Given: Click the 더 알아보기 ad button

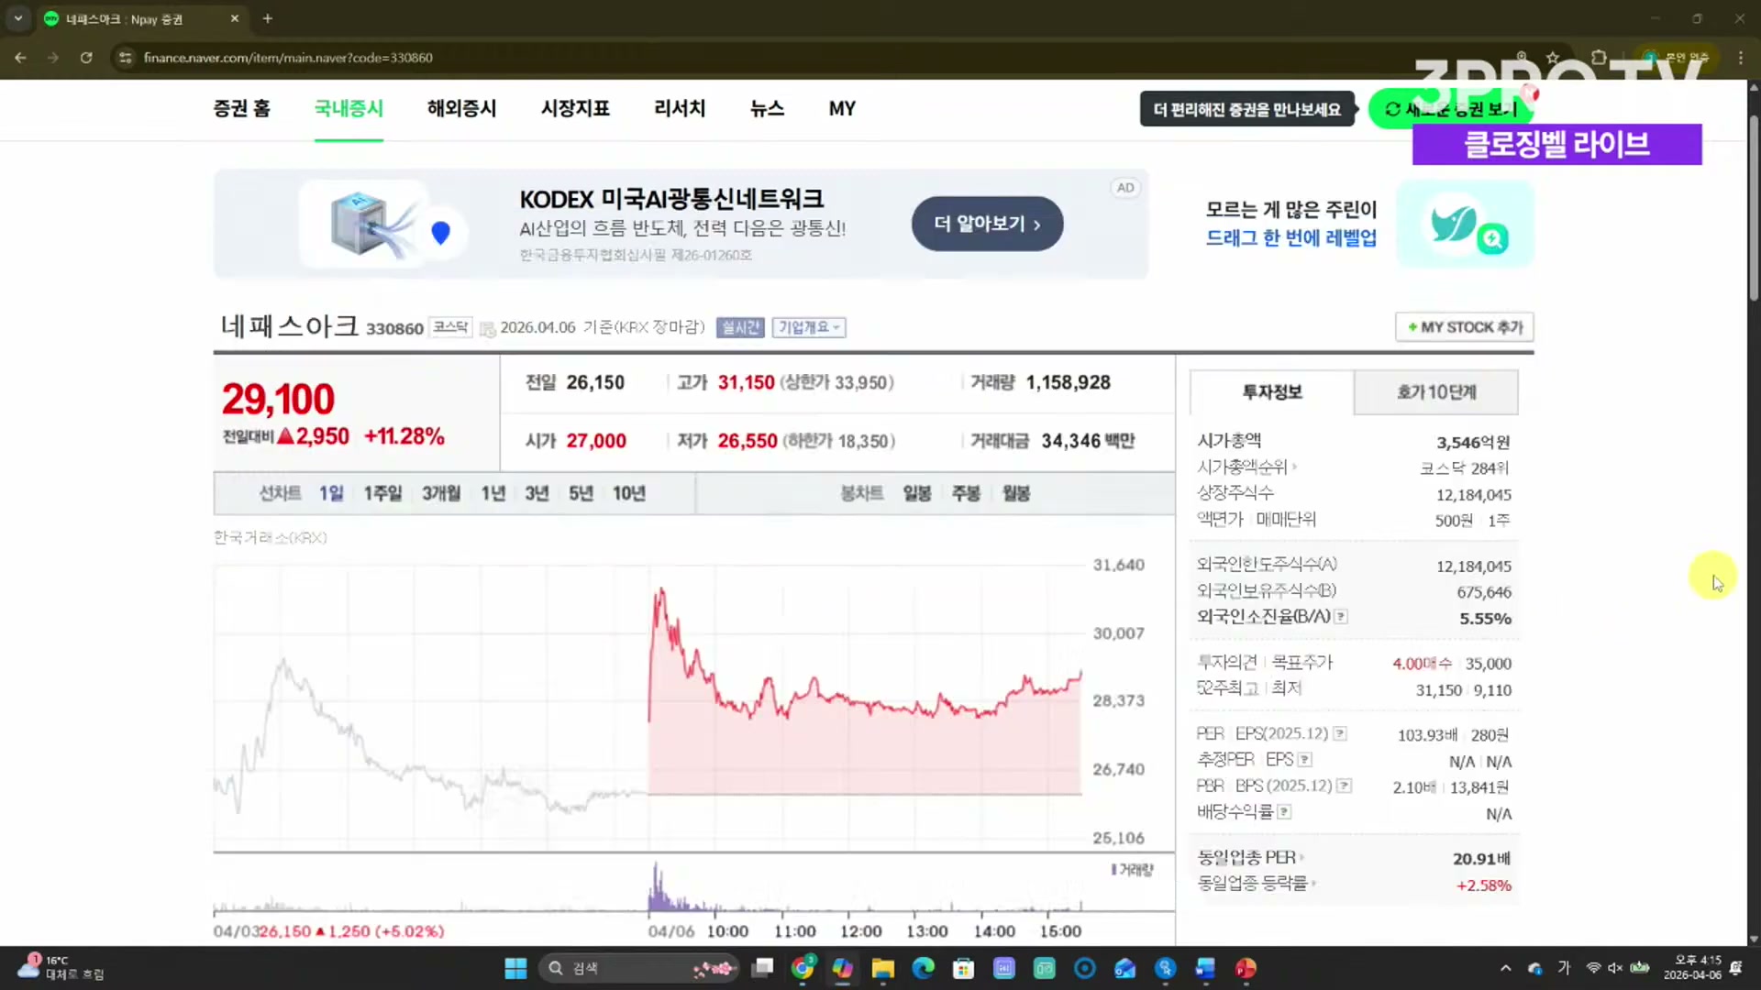Looking at the screenshot, I should click(x=987, y=224).
